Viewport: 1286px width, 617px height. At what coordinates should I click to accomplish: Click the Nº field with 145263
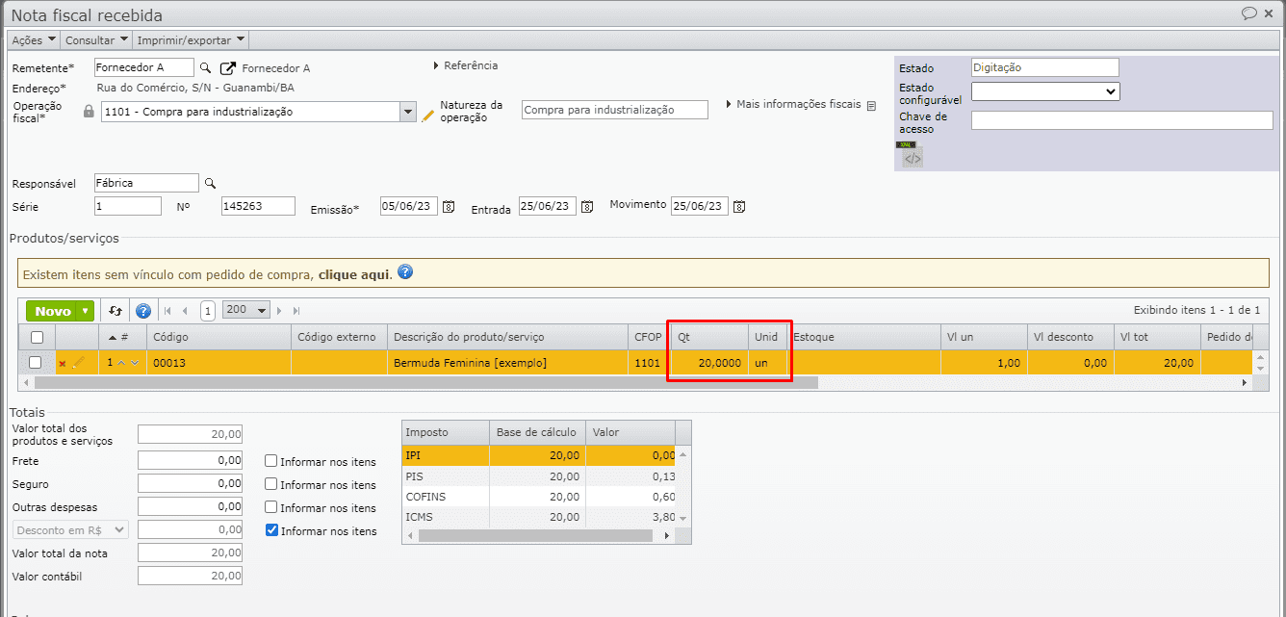pyautogui.click(x=258, y=206)
